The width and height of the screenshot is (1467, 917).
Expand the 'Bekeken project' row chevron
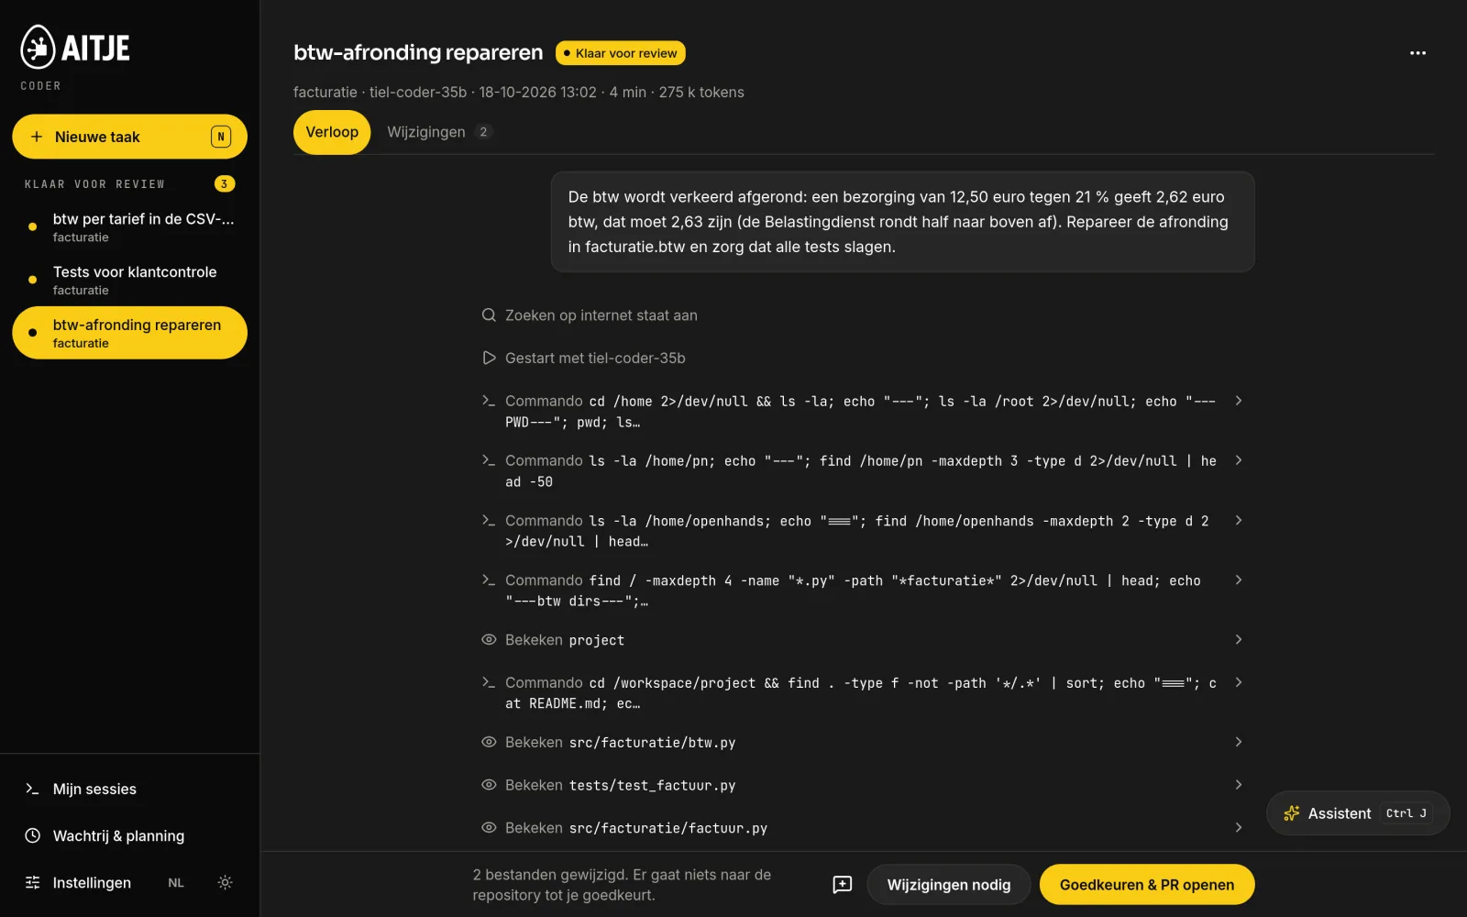pyautogui.click(x=1238, y=639)
